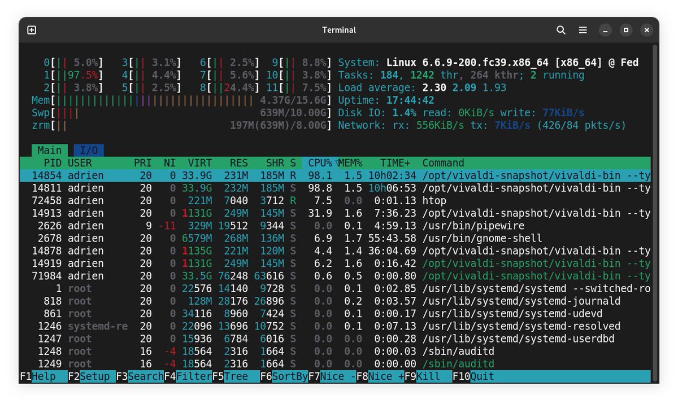The height and width of the screenshot is (404, 678).
Task: Click the Swp usage meter bar
Action: point(181,113)
